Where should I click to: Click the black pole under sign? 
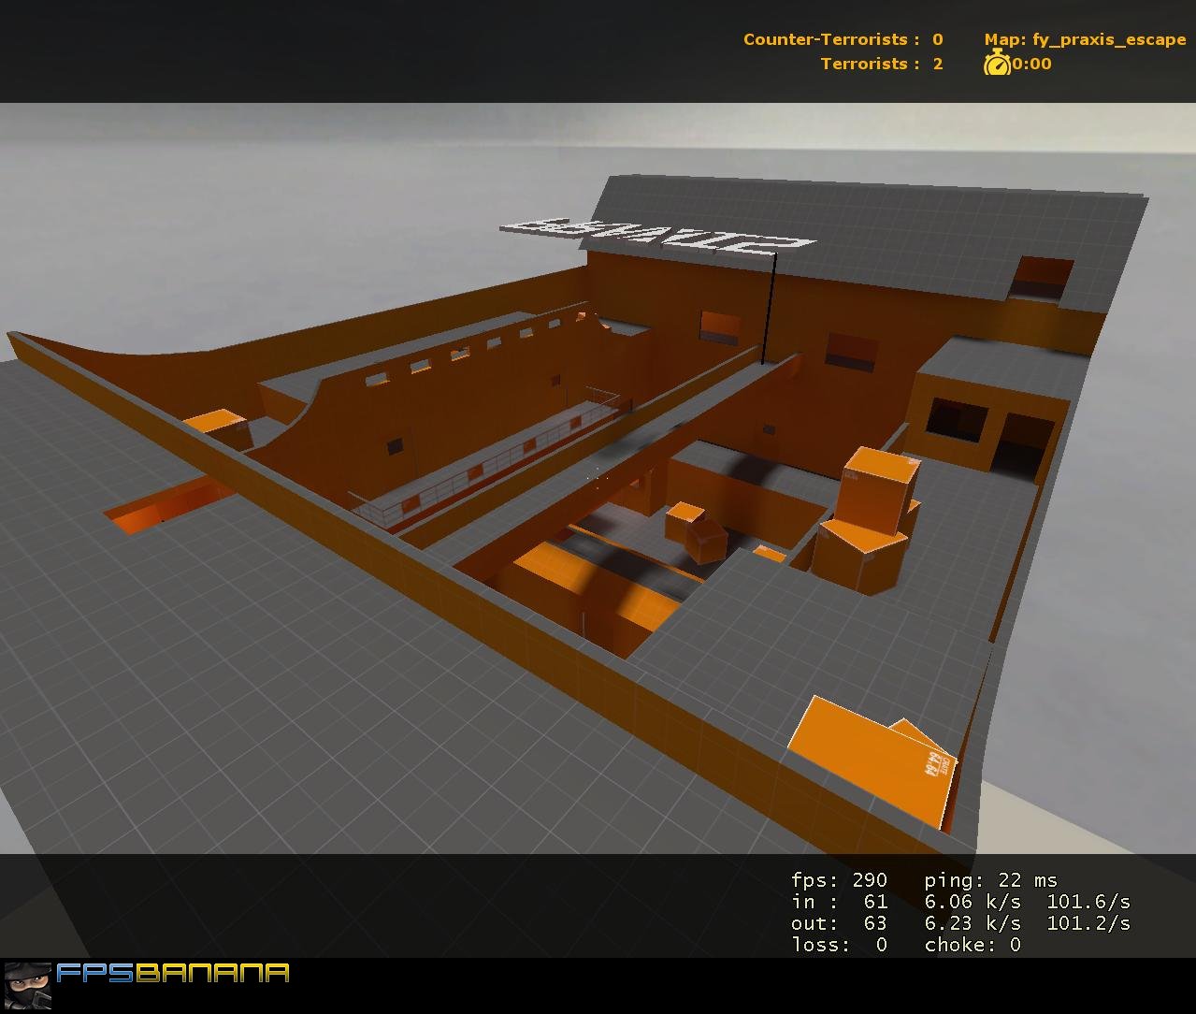pyautogui.click(x=769, y=308)
